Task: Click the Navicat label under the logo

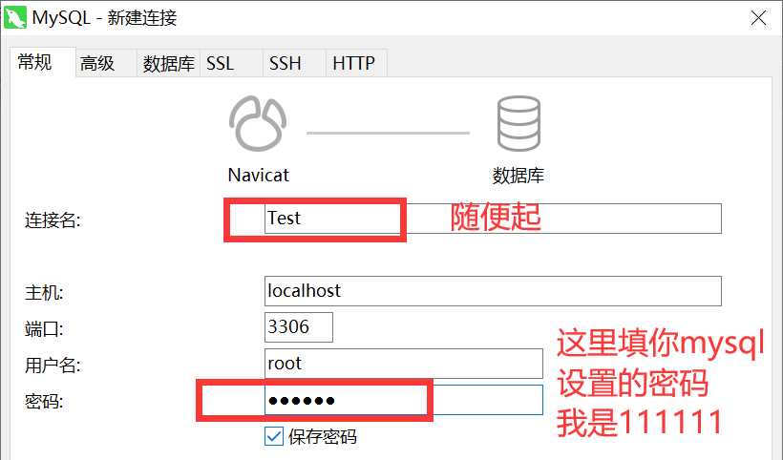Action: (258, 175)
